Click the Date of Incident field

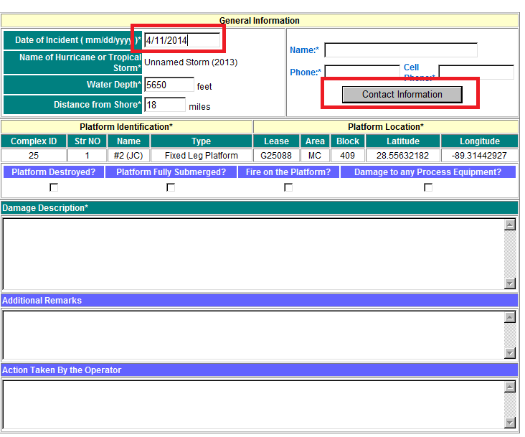click(182, 41)
